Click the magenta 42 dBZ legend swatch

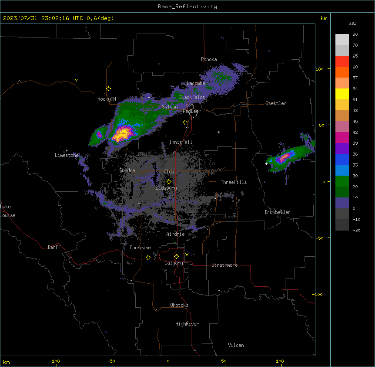[342, 137]
